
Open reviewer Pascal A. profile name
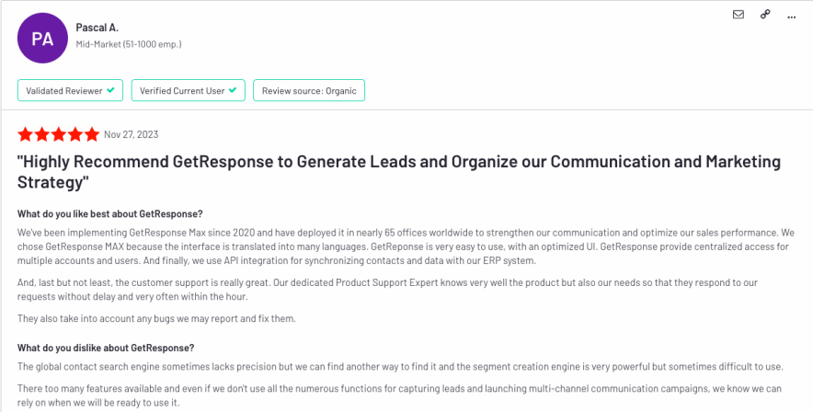[96, 29]
